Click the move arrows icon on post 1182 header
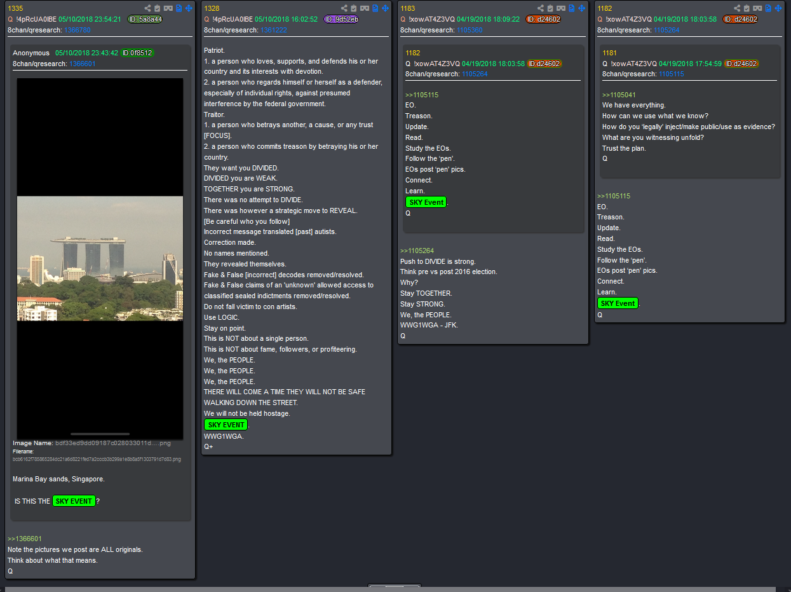Image resolution: width=791 pixels, height=592 pixels. 778,8
